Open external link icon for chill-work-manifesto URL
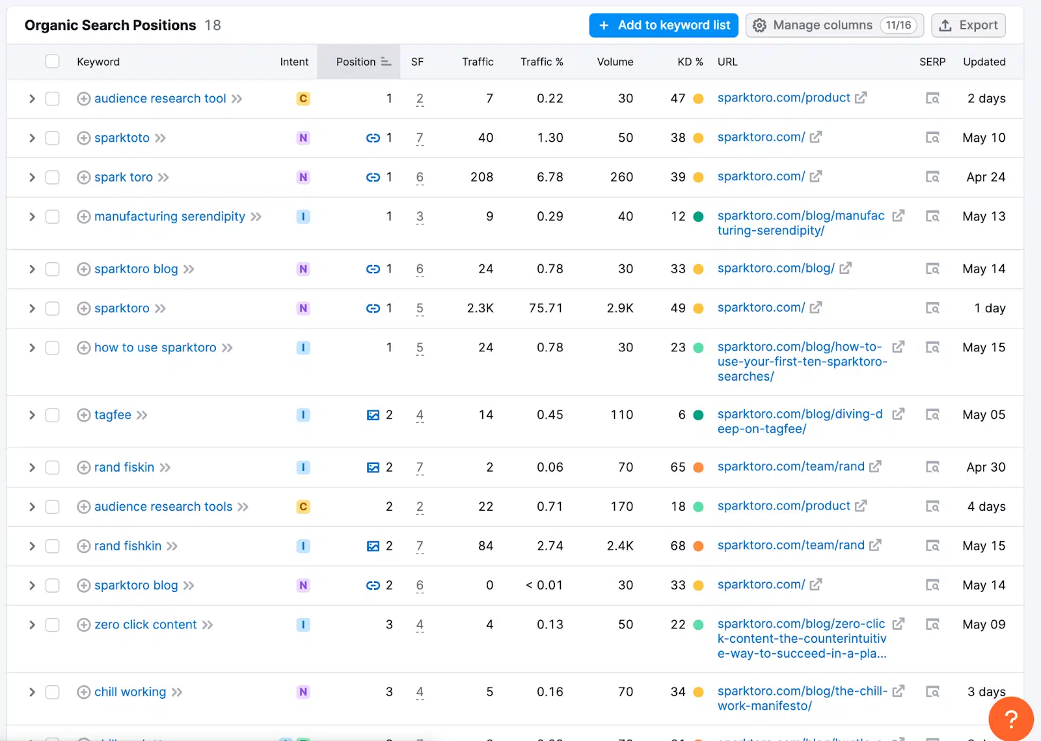1041x741 pixels. [898, 691]
